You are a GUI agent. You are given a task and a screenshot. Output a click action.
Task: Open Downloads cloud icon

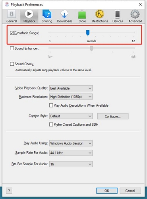(64, 14)
